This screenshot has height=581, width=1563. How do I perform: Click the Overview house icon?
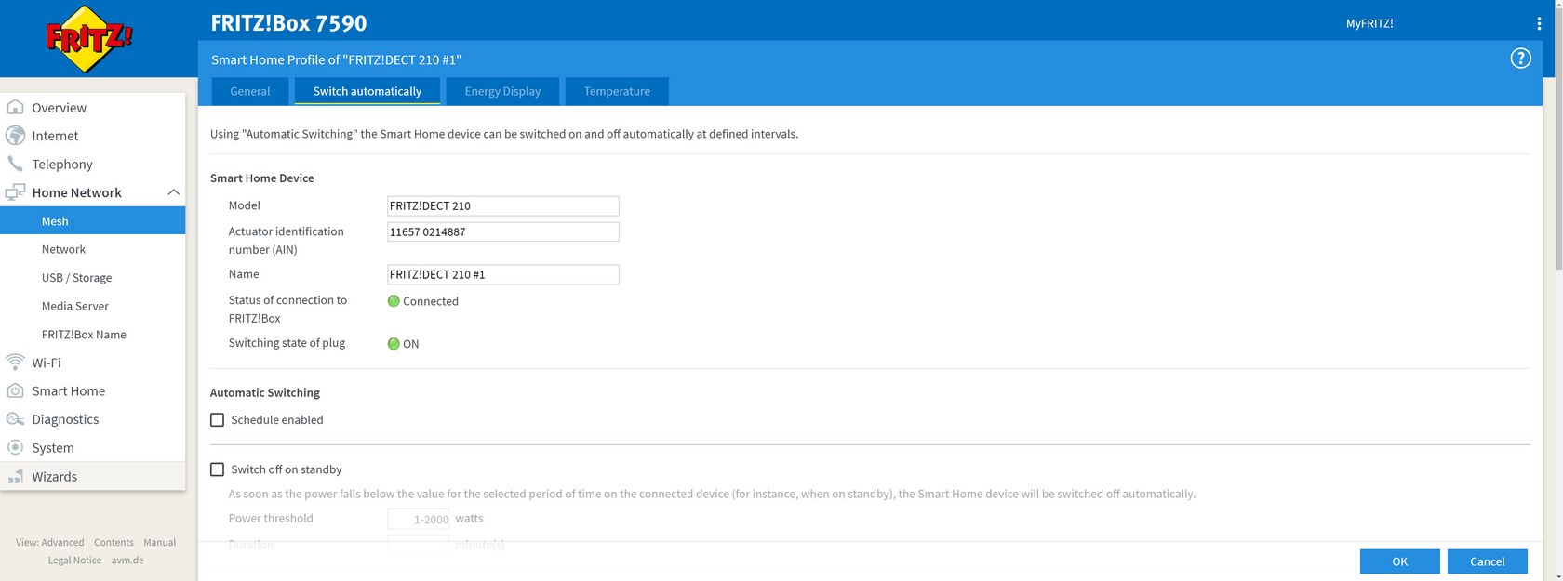(15, 107)
